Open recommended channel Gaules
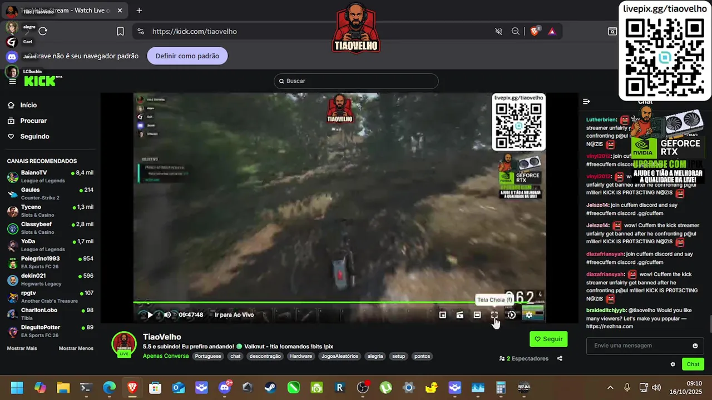Image resolution: width=712 pixels, height=400 pixels. (50, 194)
